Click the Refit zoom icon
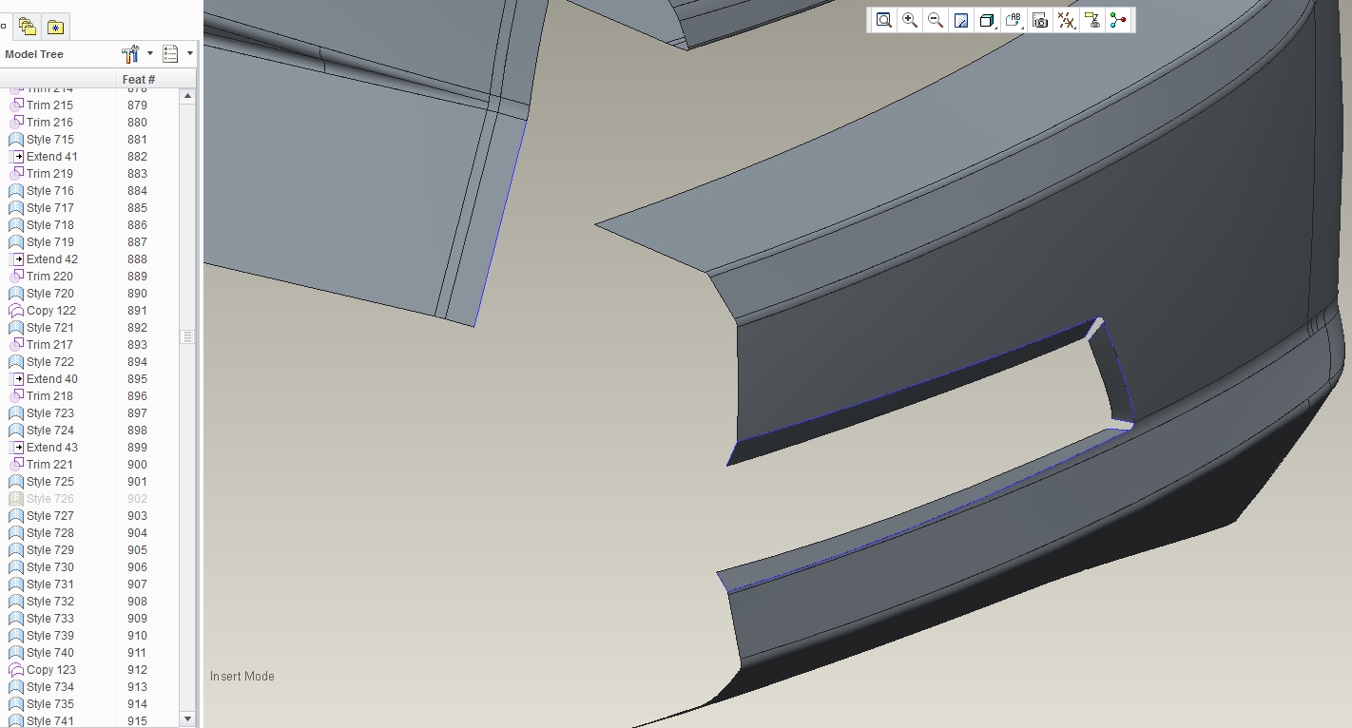This screenshot has height=728, width=1352. click(884, 20)
